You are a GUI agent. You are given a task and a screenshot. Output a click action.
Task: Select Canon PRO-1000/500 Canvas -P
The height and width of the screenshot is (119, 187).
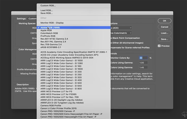click(74, 111)
